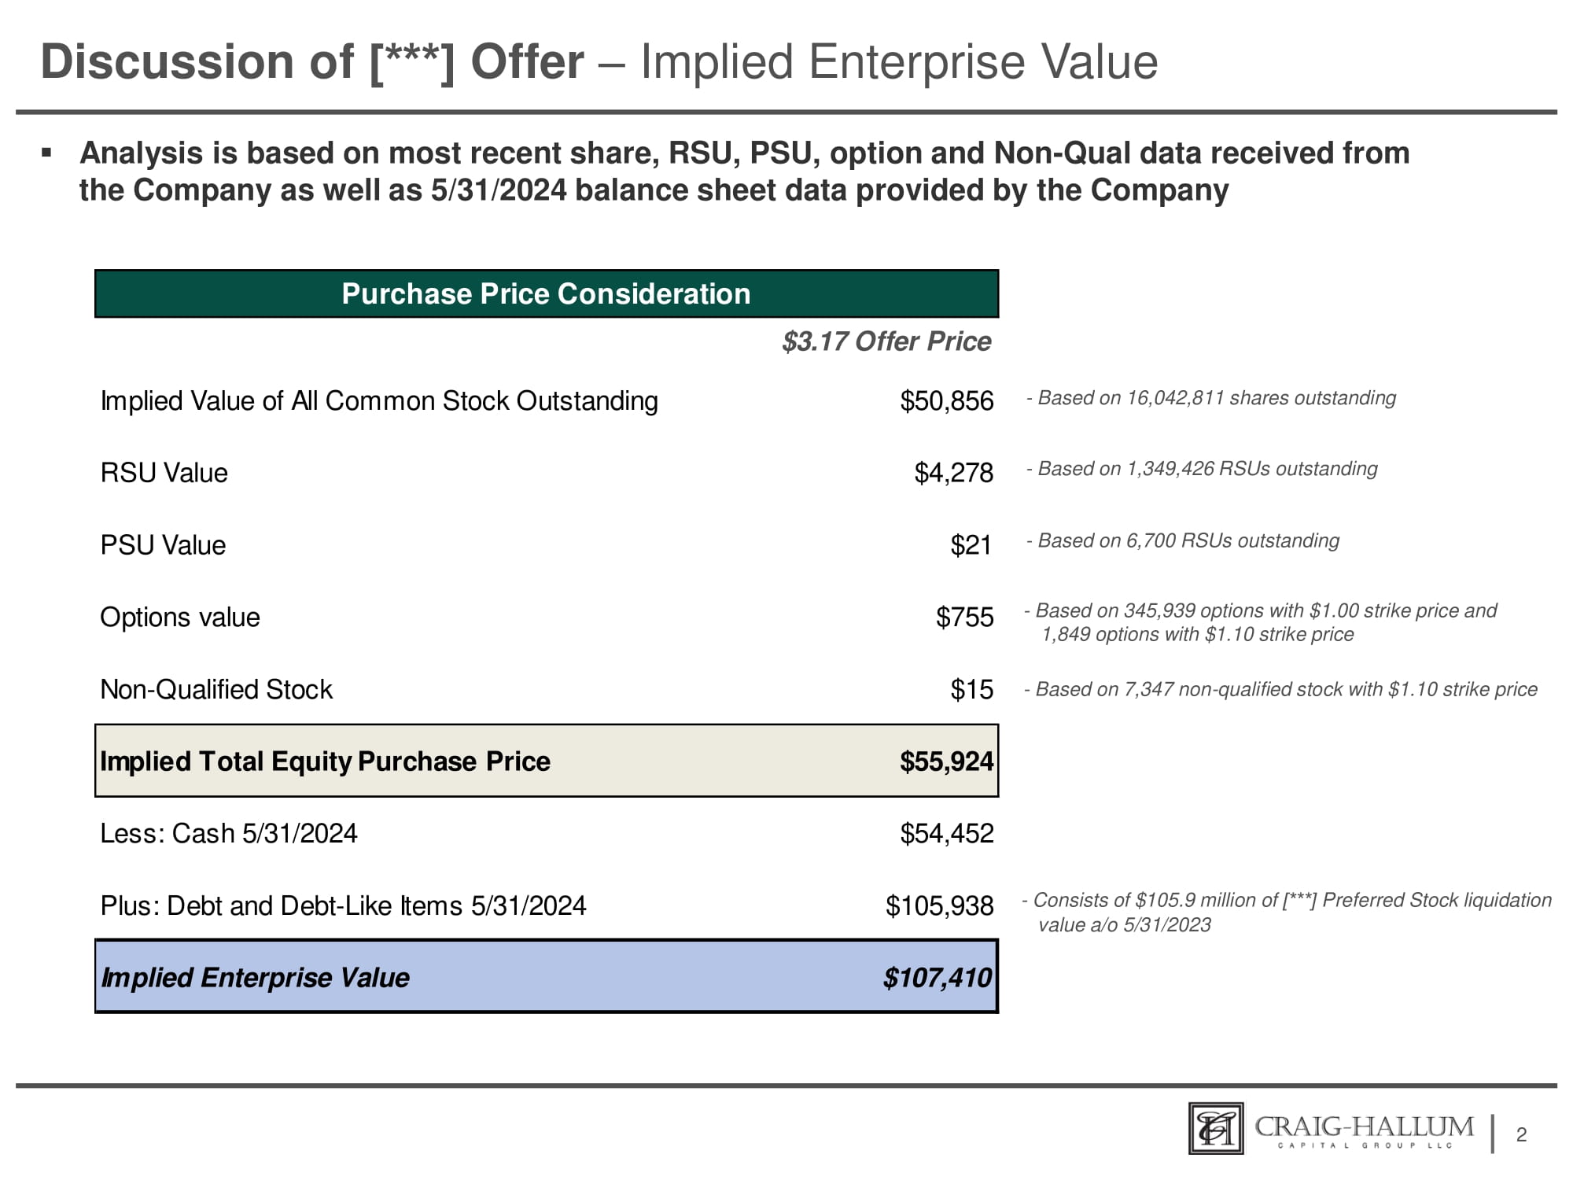This screenshot has width=1573, height=1180.
Task: Select the Plus: Debt and Debt-Like Items label
Action: click(x=343, y=906)
